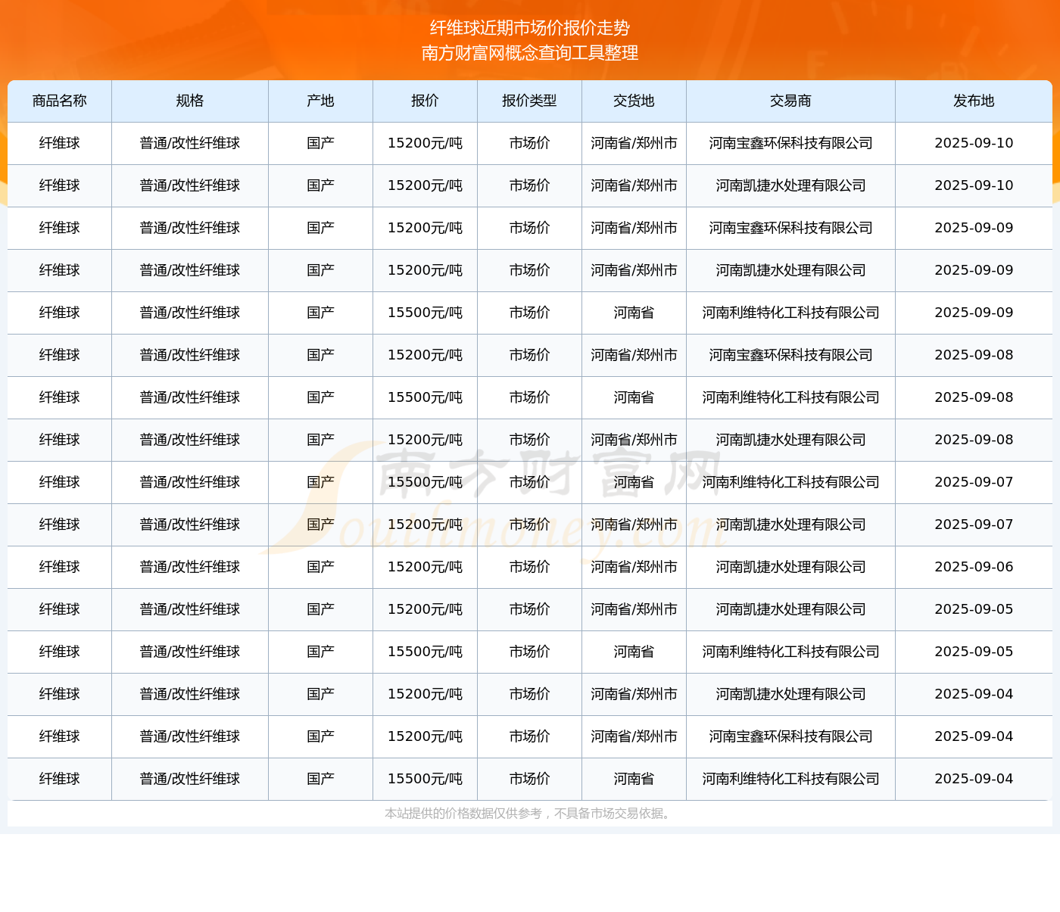The height and width of the screenshot is (912, 1060).
Task: Select 河南凯捷水处理有限公司 in the 2025-09-08 row
Action: (x=791, y=440)
